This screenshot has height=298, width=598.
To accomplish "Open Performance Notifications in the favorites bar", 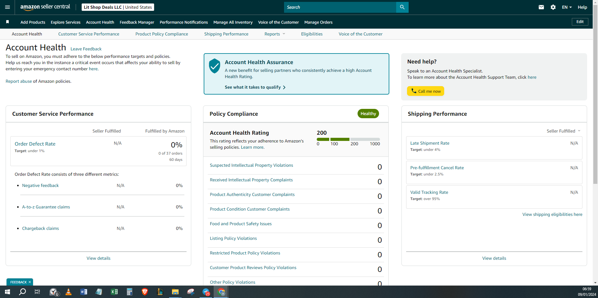I will pyautogui.click(x=184, y=22).
